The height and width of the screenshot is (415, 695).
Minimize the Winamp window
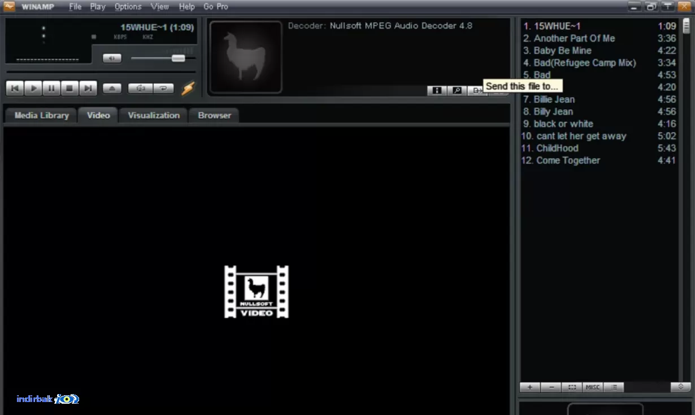(635, 7)
